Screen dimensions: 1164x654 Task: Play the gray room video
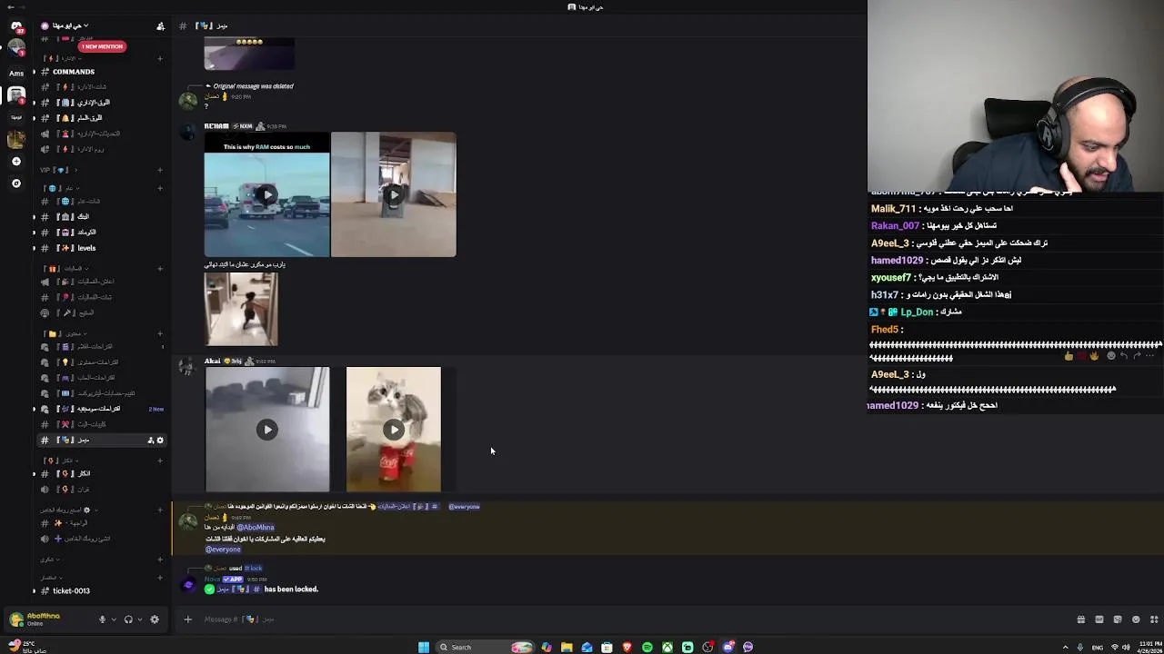[266, 429]
